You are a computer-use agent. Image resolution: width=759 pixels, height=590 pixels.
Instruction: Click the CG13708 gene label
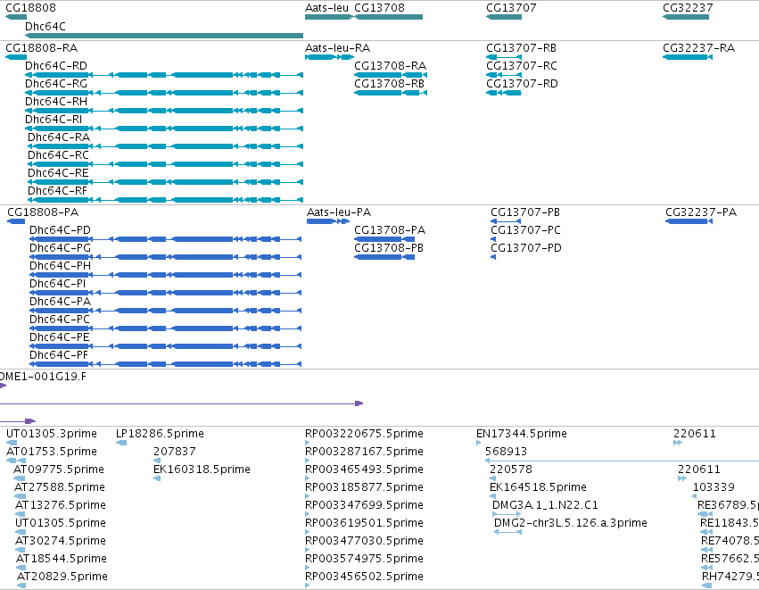pos(379,8)
